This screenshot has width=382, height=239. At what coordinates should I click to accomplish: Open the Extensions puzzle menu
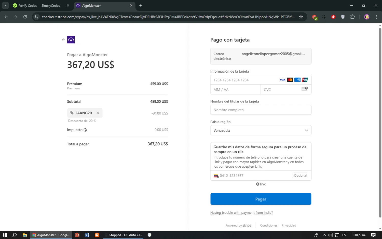[x=352, y=17]
